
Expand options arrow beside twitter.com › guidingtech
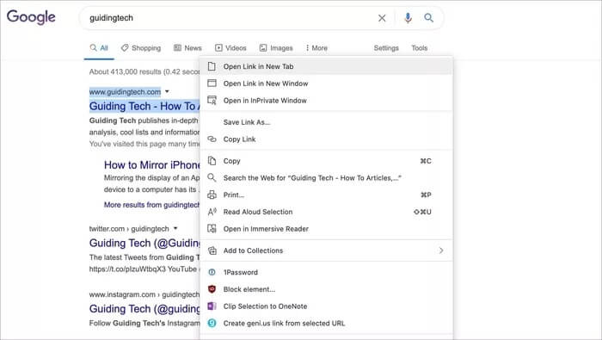[175, 228]
